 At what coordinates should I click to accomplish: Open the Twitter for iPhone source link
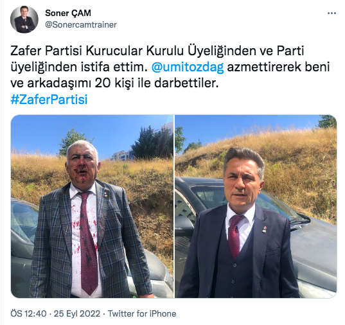click(x=142, y=313)
